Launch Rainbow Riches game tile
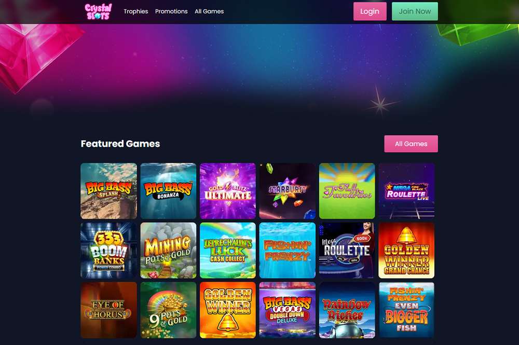The image size is (519, 345). click(x=347, y=310)
